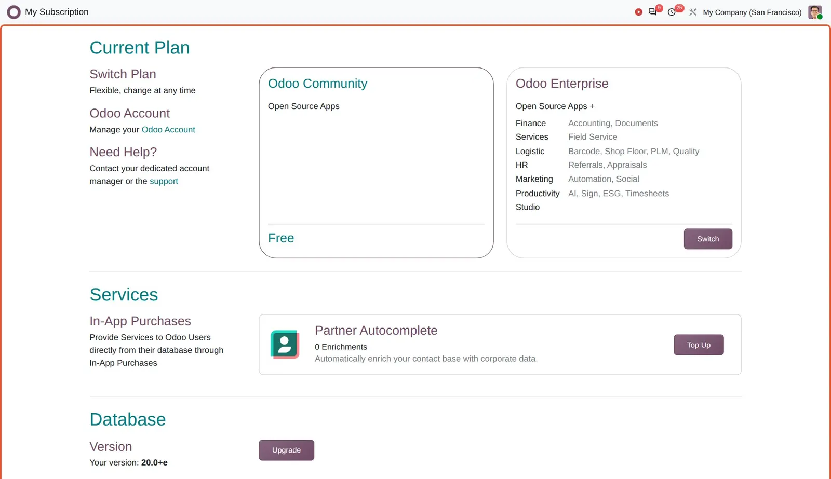Click the Current Plan heading
The image size is (831, 479).
(x=140, y=48)
